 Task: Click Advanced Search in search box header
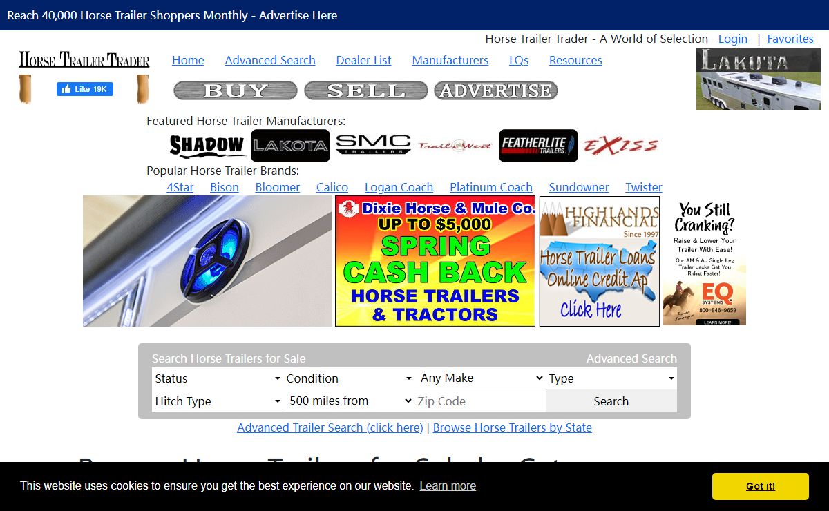631,358
